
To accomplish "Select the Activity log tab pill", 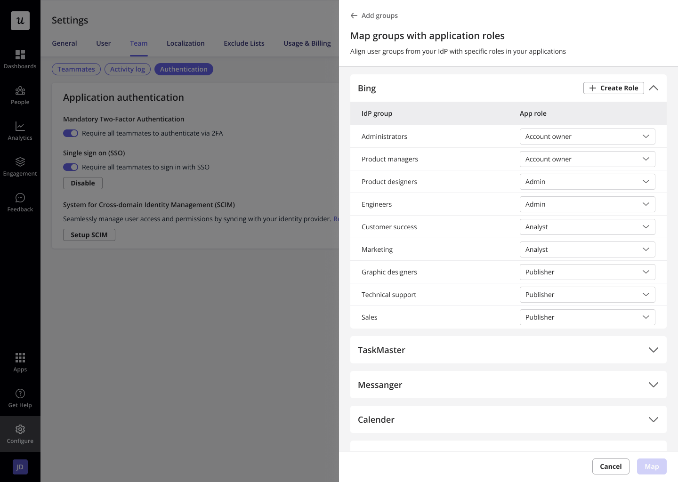I will pos(128,69).
